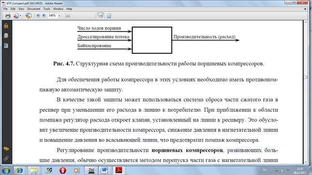Zoom out with the minus button
The height and width of the screenshot is (175, 312).
coord(38,16)
